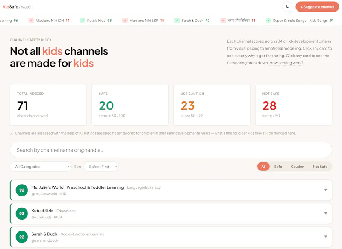This screenshot has height=249, width=342.
Task: Click the Social-Emotional Learning category tag
Action: (83, 234)
